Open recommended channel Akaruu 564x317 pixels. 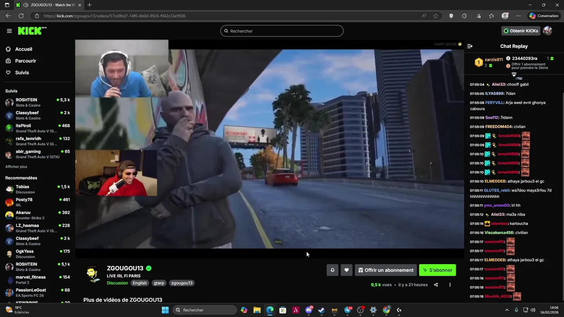pos(37,215)
